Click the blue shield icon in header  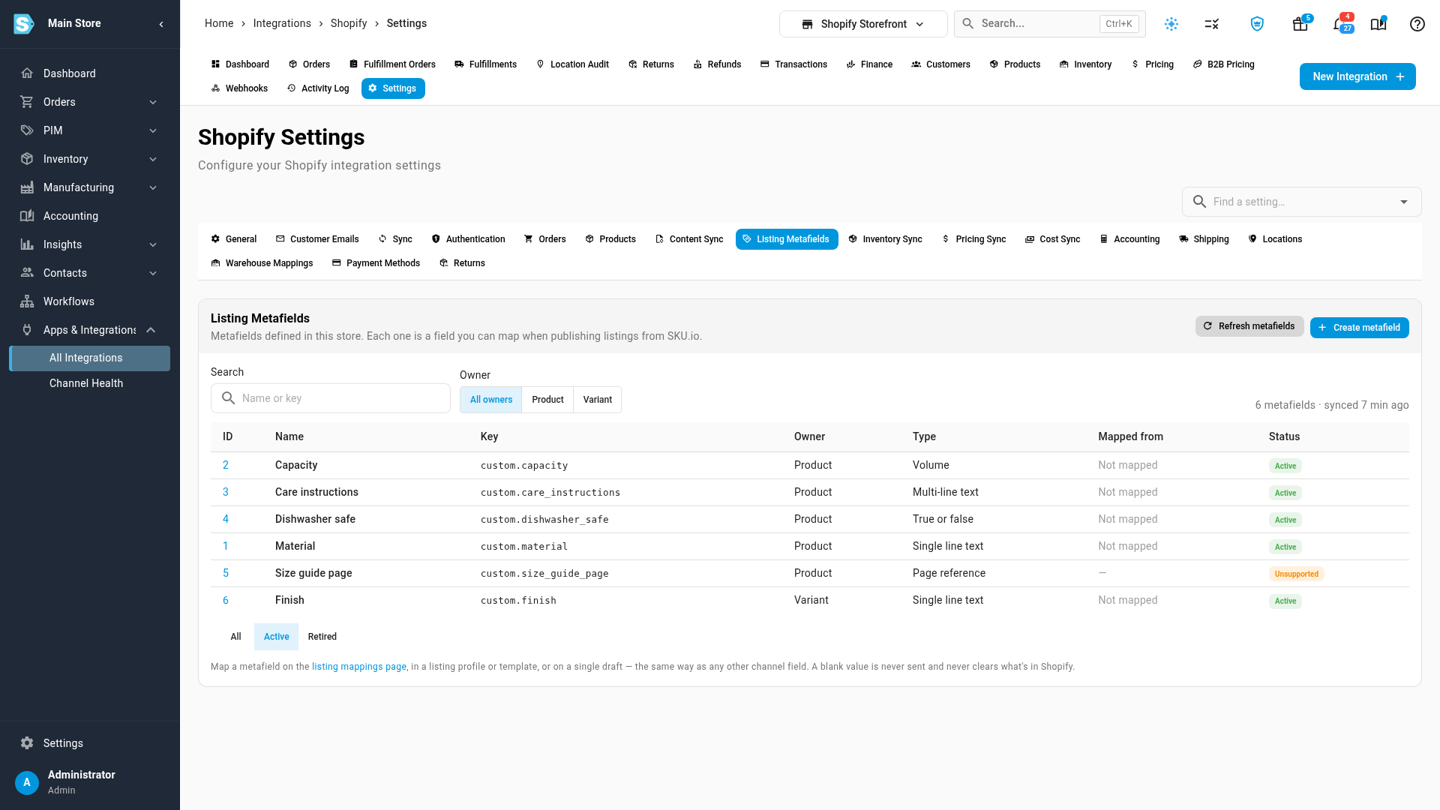click(x=1257, y=24)
